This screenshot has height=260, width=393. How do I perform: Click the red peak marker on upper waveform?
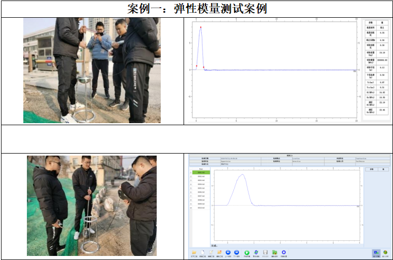pos(201,27)
